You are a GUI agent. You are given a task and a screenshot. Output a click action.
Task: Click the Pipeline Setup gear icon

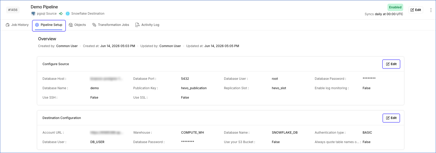coord(37,25)
